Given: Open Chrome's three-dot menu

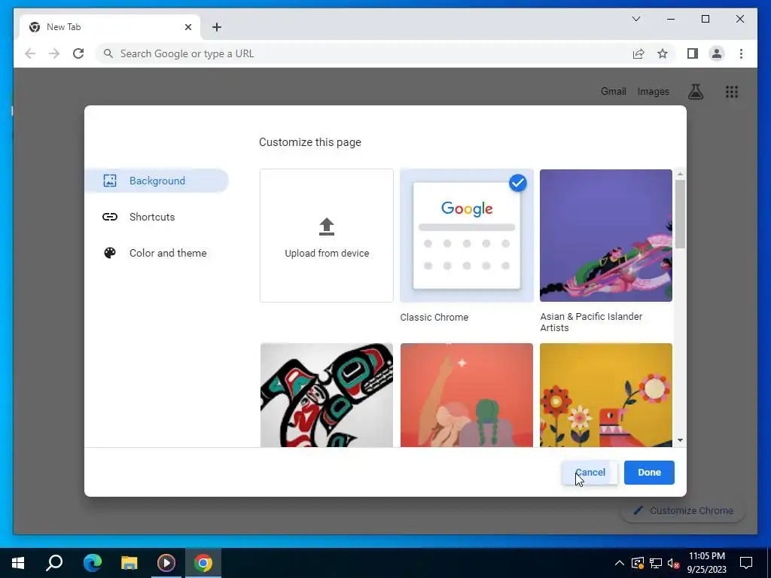Looking at the screenshot, I should (741, 53).
